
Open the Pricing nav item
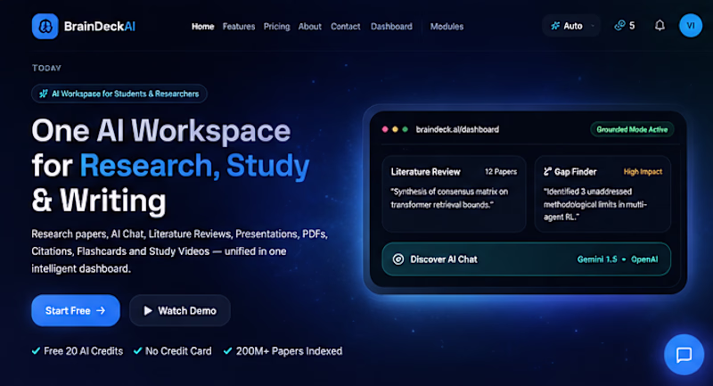point(276,27)
